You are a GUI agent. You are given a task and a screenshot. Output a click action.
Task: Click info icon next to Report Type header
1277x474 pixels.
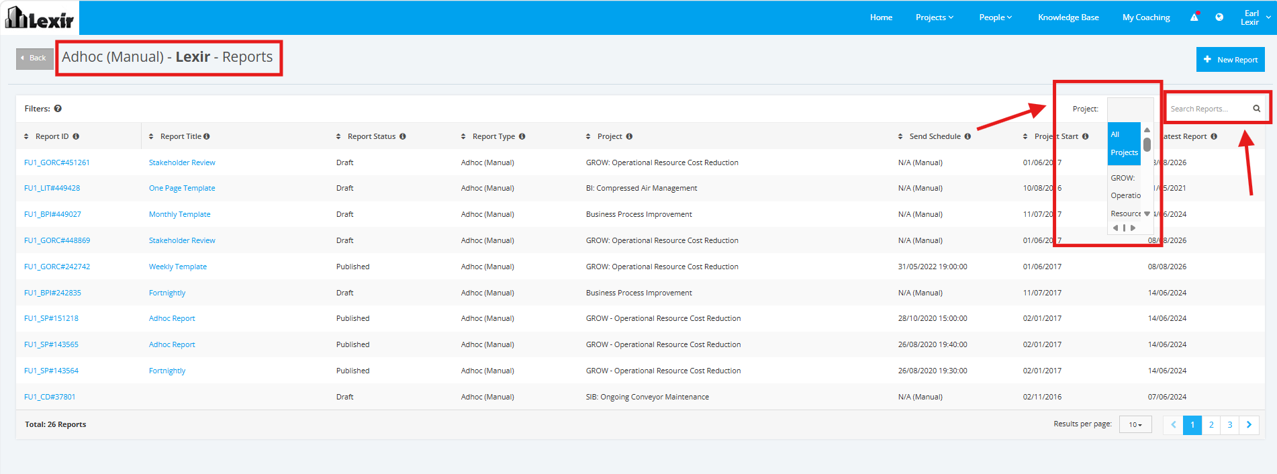point(522,136)
